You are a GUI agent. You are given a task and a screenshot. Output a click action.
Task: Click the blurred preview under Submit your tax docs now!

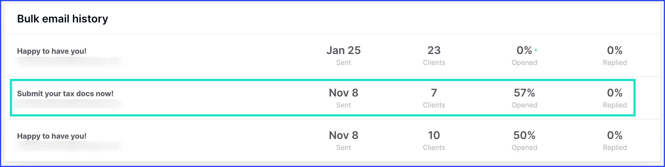pyautogui.click(x=69, y=104)
